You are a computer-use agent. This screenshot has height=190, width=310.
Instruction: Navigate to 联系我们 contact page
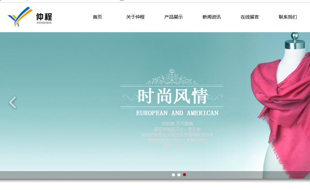coord(288,17)
